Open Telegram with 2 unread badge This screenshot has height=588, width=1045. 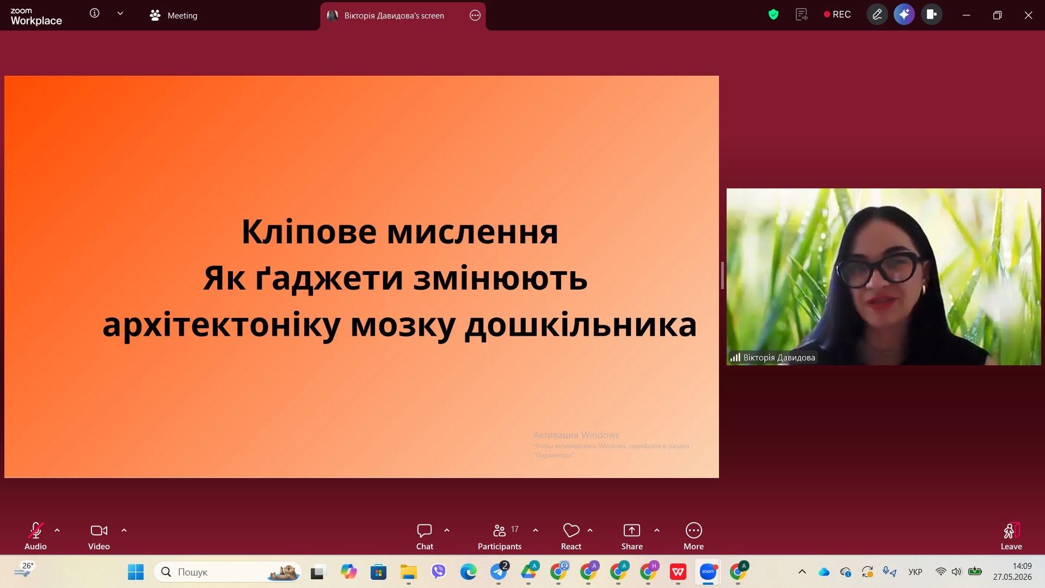(499, 572)
